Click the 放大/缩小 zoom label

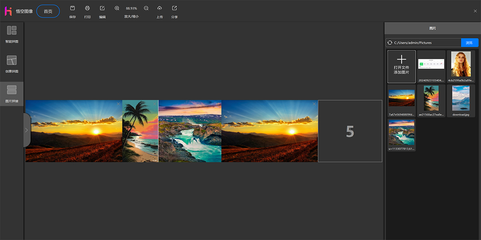coord(131,17)
